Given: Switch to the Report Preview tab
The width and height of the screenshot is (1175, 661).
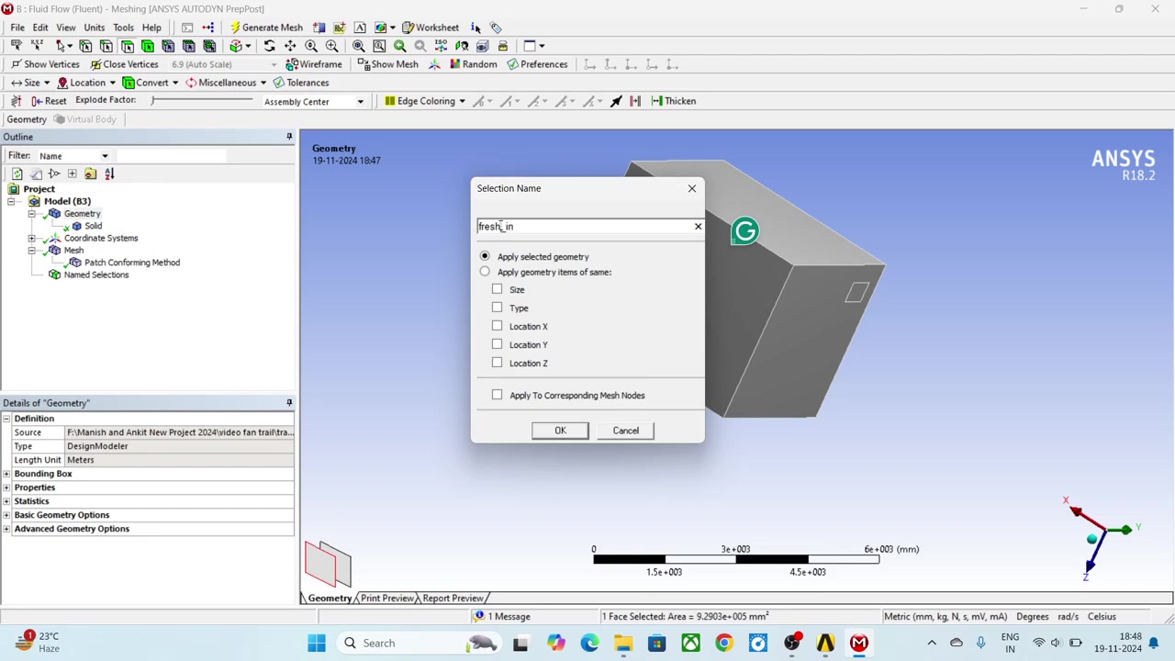Looking at the screenshot, I should (x=453, y=599).
